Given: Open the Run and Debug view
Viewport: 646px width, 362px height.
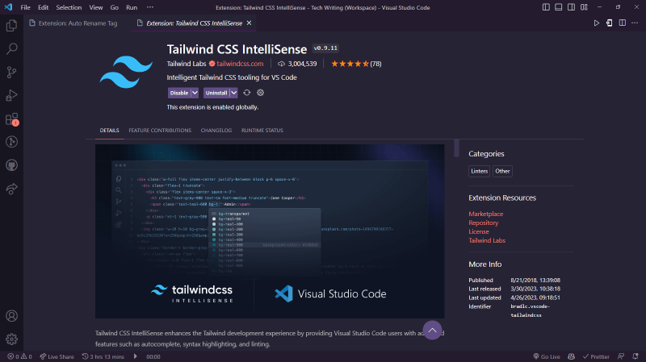Looking at the screenshot, I should (11, 95).
